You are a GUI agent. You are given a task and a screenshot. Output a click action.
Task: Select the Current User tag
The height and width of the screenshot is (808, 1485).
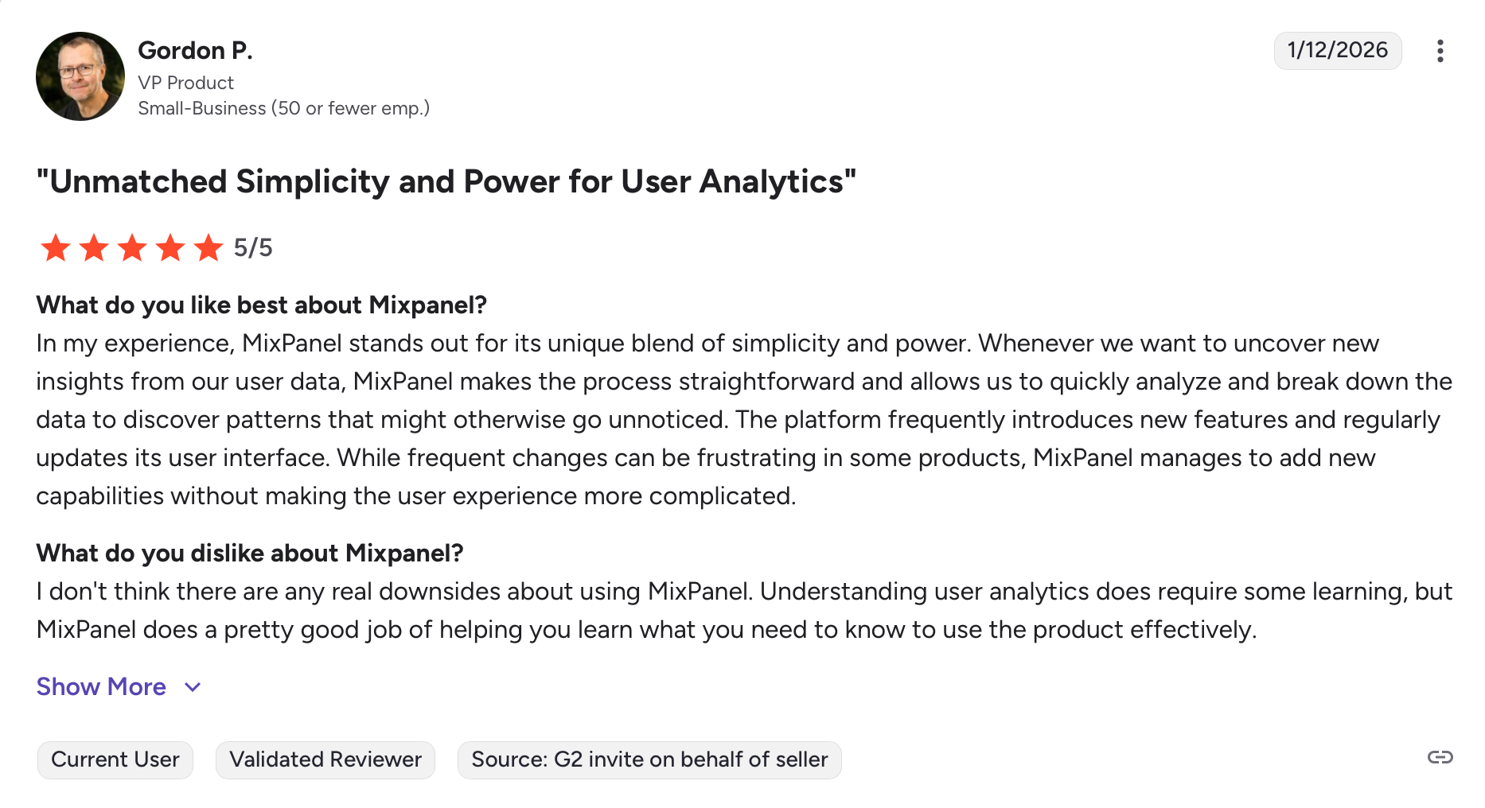(115, 759)
